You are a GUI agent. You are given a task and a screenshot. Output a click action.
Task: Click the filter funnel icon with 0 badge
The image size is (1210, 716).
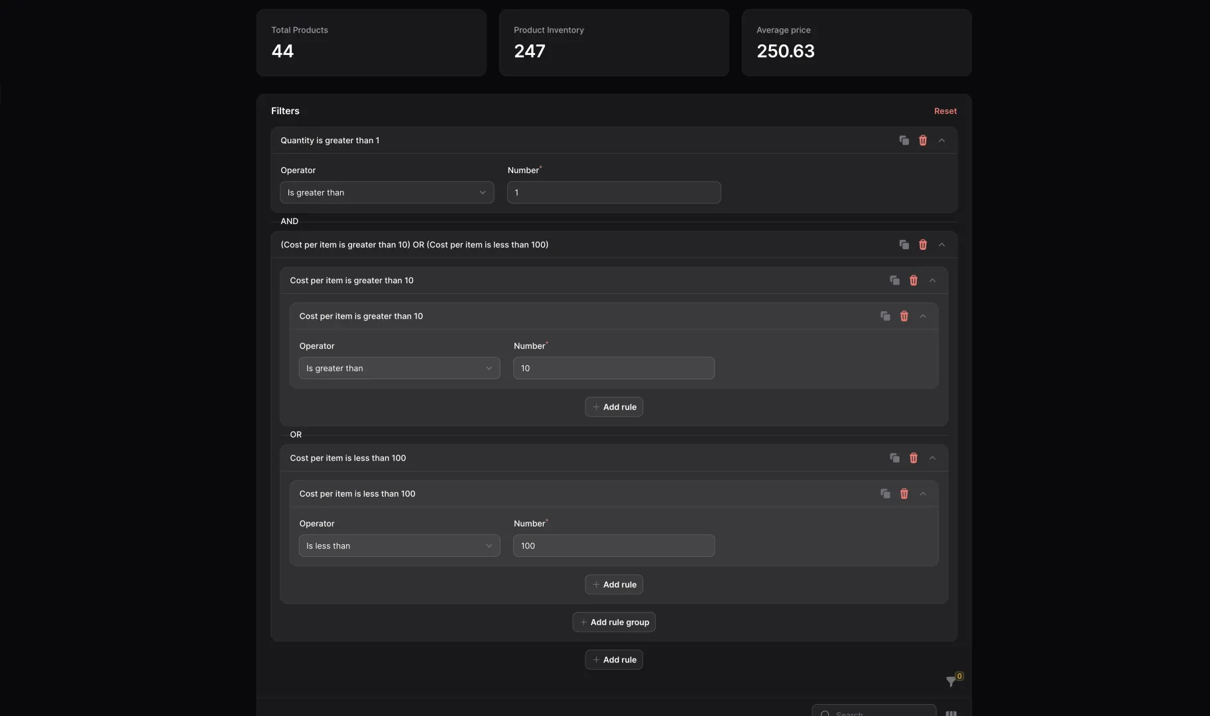(951, 682)
